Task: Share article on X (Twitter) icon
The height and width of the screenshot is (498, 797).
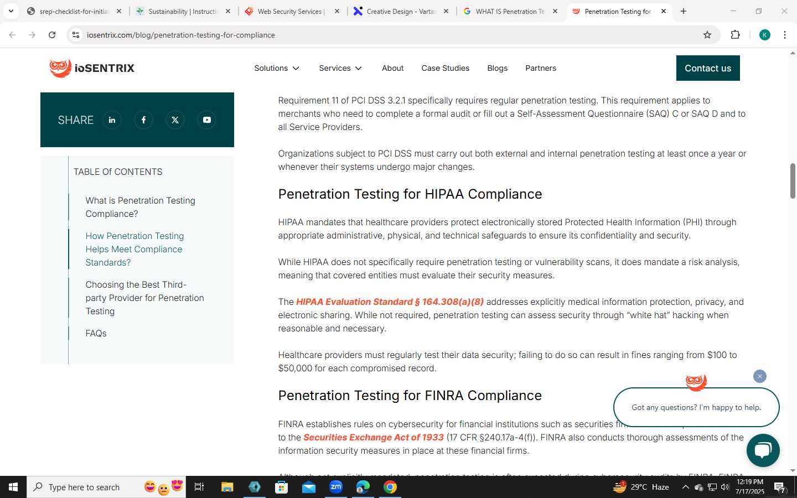Action: pyautogui.click(x=175, y=120)
